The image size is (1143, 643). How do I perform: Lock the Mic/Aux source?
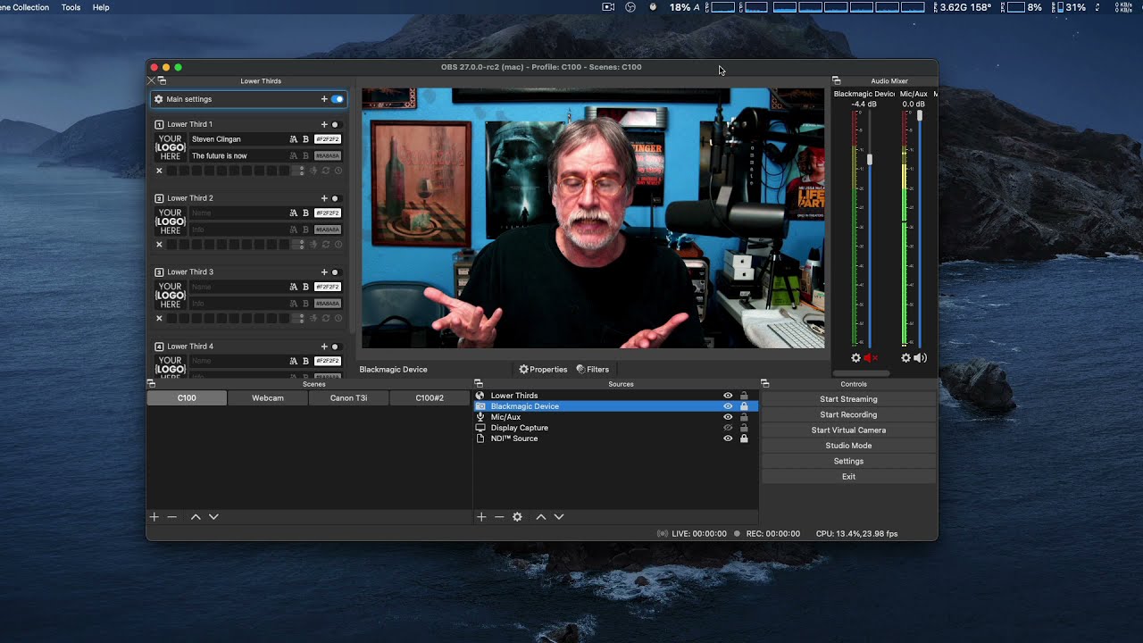(x=744, y=417)
